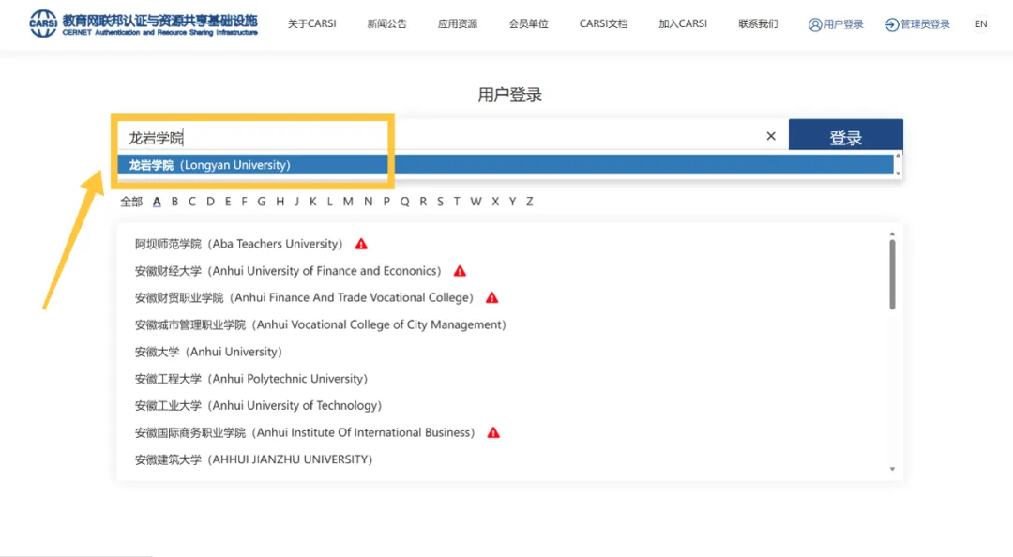Click the user icon next to 用户登录
This screenshot has width=1013, height=557.
(815, 24)
